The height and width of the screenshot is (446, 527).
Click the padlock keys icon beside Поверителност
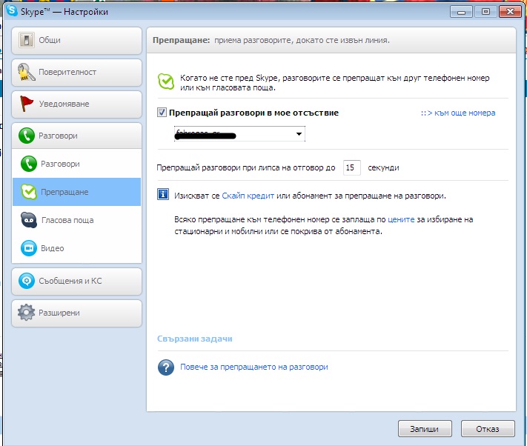[x=26, y=72]
